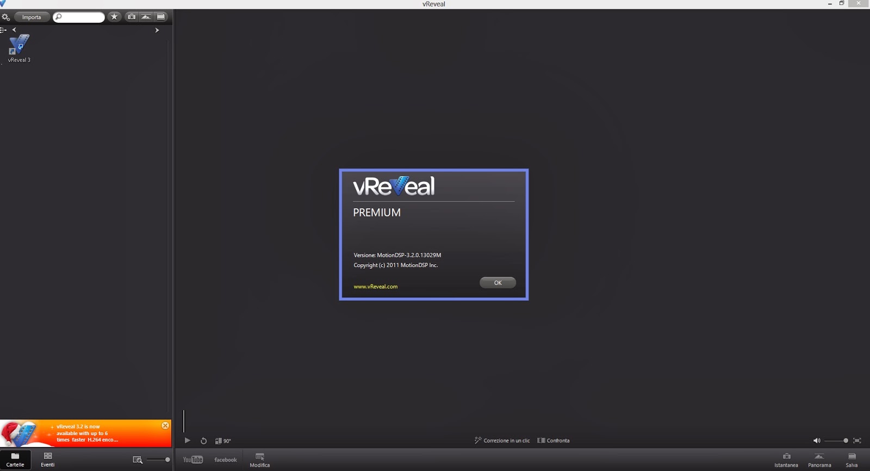
Task: Click Salva to save video
Action: coord(852,460)
